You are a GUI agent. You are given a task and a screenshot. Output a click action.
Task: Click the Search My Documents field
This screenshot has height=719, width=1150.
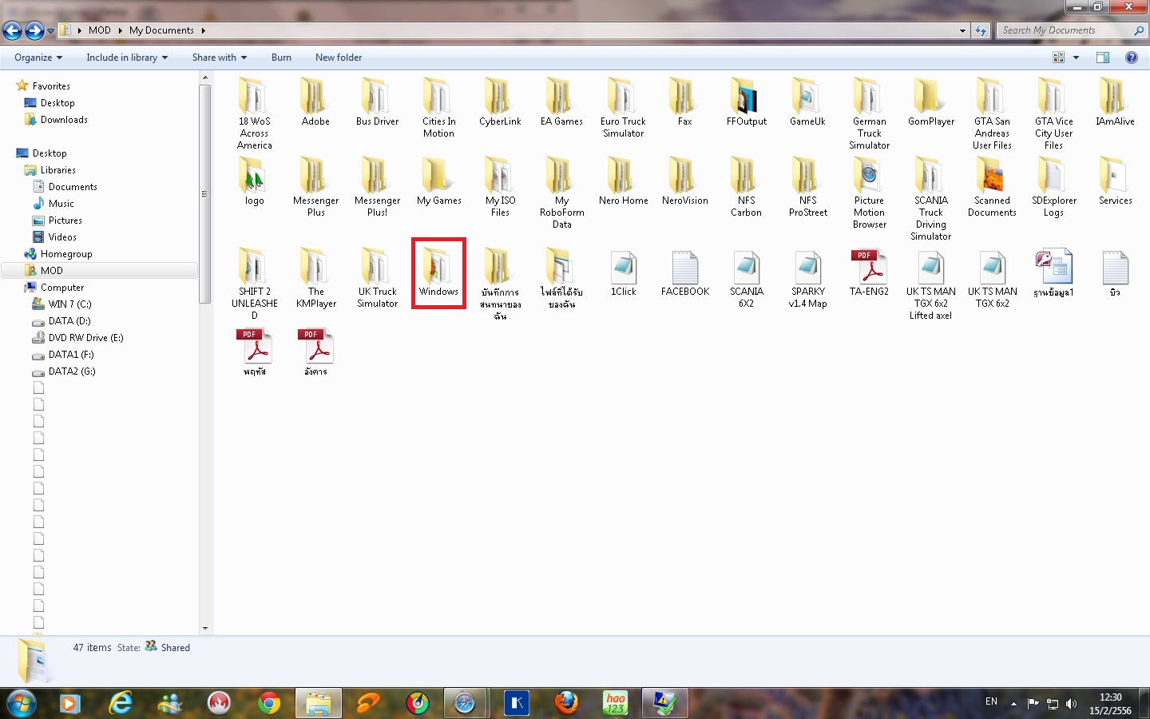pos(1071,30)
